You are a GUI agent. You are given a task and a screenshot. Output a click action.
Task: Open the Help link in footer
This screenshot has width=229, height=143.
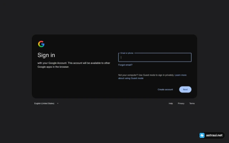[x=171, y=103]
